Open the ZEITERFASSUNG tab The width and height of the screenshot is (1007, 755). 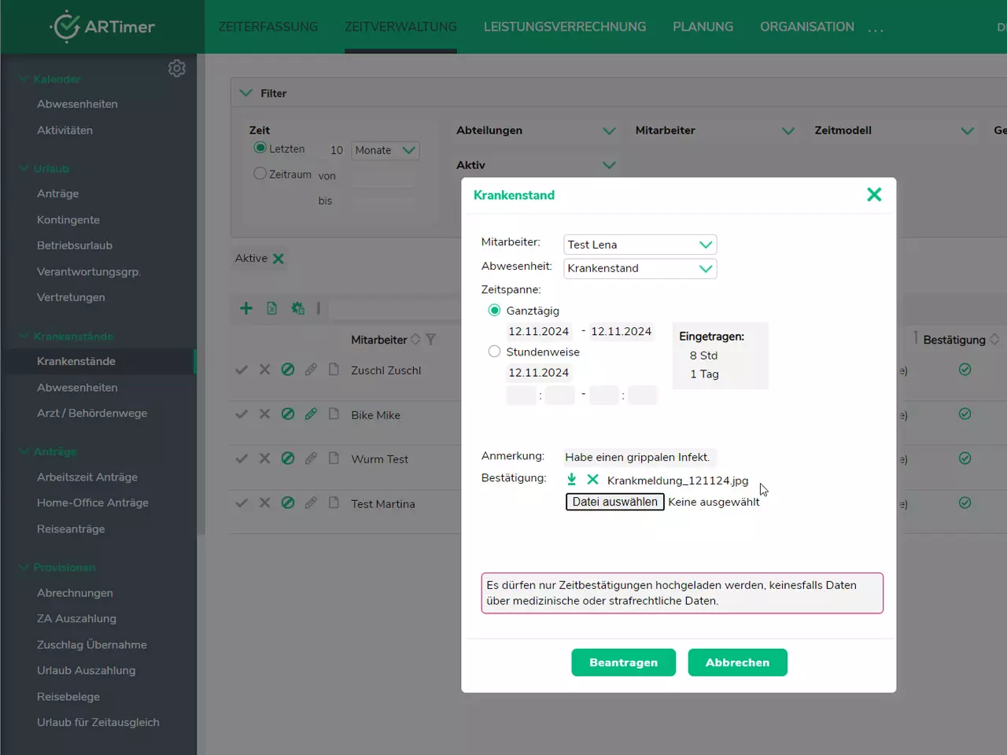coord(268,27)
